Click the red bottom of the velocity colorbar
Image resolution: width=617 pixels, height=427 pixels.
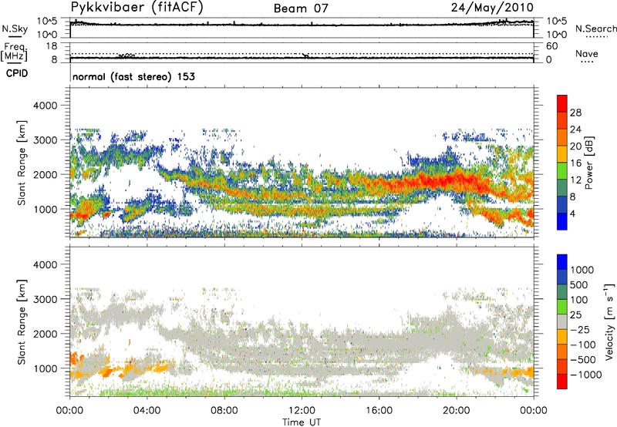[562, 382]
